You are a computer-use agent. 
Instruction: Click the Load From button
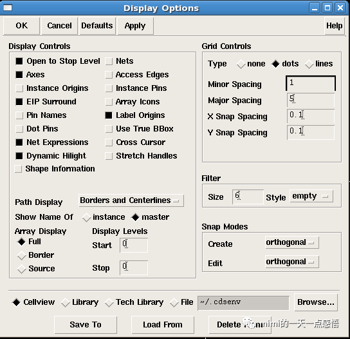click(163, 325)
